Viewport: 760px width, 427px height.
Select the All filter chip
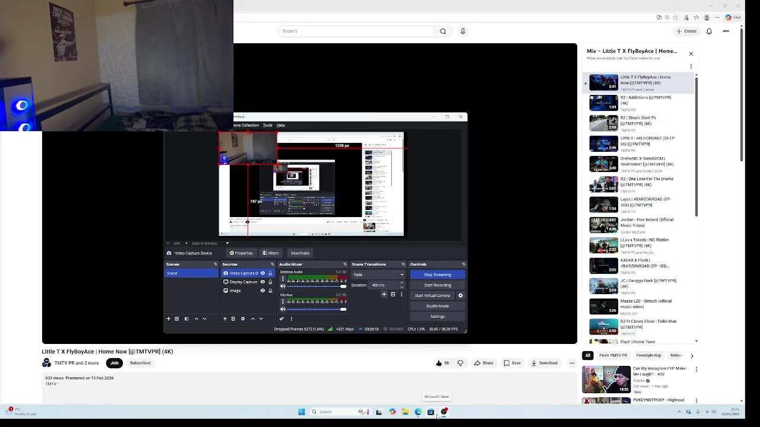587,355
